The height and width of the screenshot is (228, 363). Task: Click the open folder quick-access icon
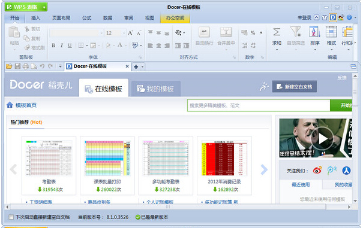click(x=9, y=66)
